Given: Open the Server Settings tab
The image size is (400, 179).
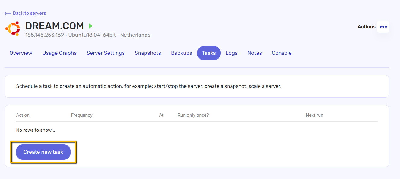Looking at the screenshot, I should pos(106,53).
